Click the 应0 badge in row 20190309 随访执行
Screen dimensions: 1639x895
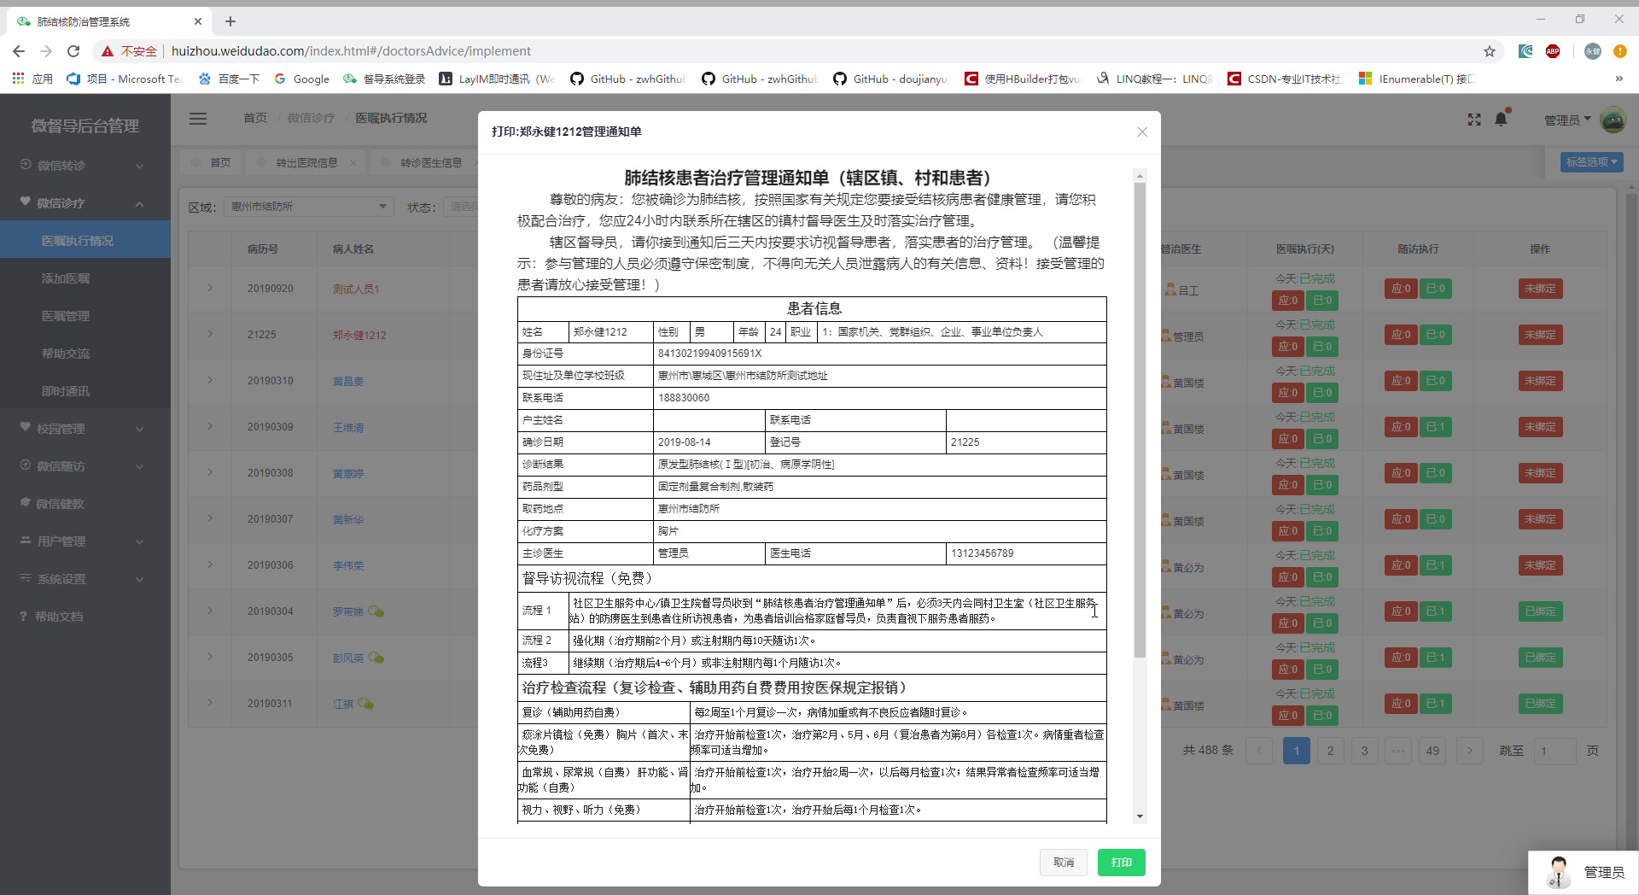(1401, 427)
